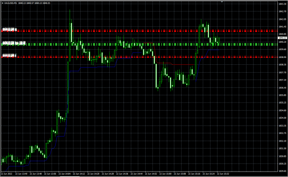Click the 22 Jun 13:56 time label

(x=50, y=174)
